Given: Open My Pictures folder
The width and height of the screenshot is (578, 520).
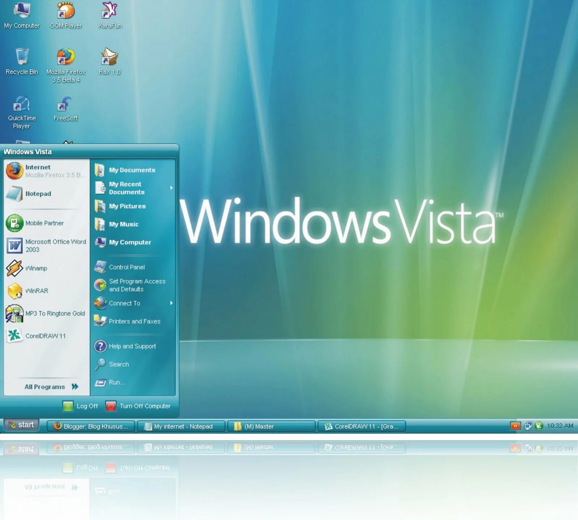Looking at the screenshot, I should click(x=133, y=206).
